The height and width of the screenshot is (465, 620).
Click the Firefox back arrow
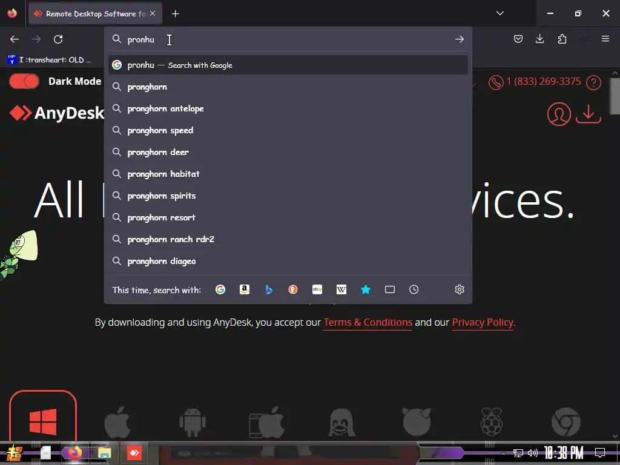(15, 39)
